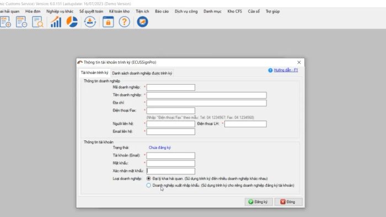Focus the Người liên hệ input field
Screen dimensions: 386x217
click(x=170, y=124)
